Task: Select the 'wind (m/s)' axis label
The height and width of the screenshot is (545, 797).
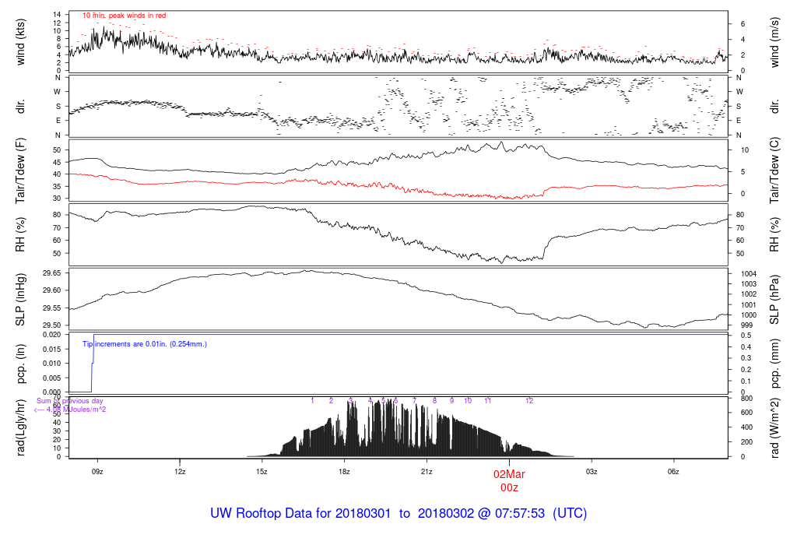Action: [774, 42]
